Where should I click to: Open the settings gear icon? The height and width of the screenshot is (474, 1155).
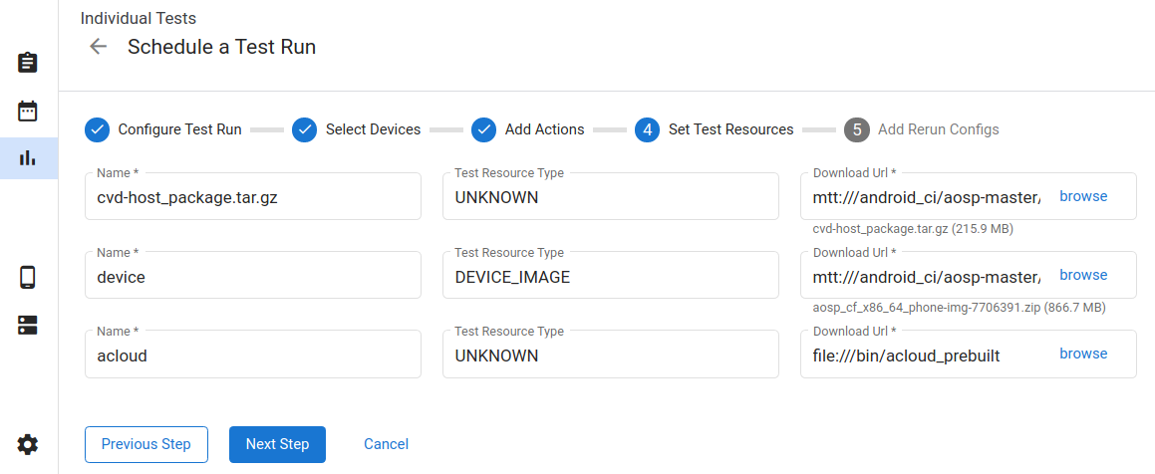(28, 444)
